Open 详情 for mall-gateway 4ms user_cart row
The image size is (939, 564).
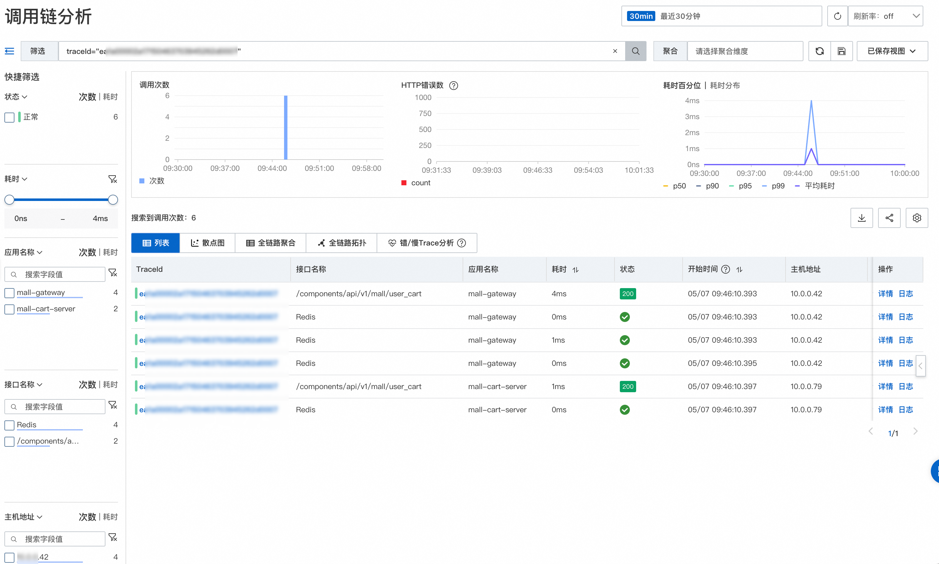coord(885,294)
